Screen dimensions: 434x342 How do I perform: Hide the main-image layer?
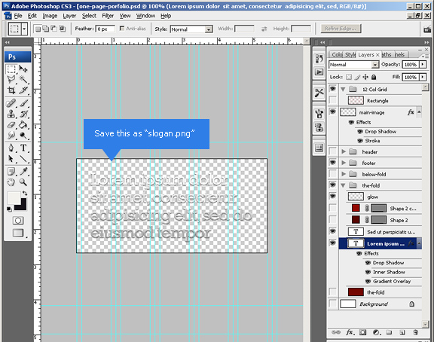333,111
